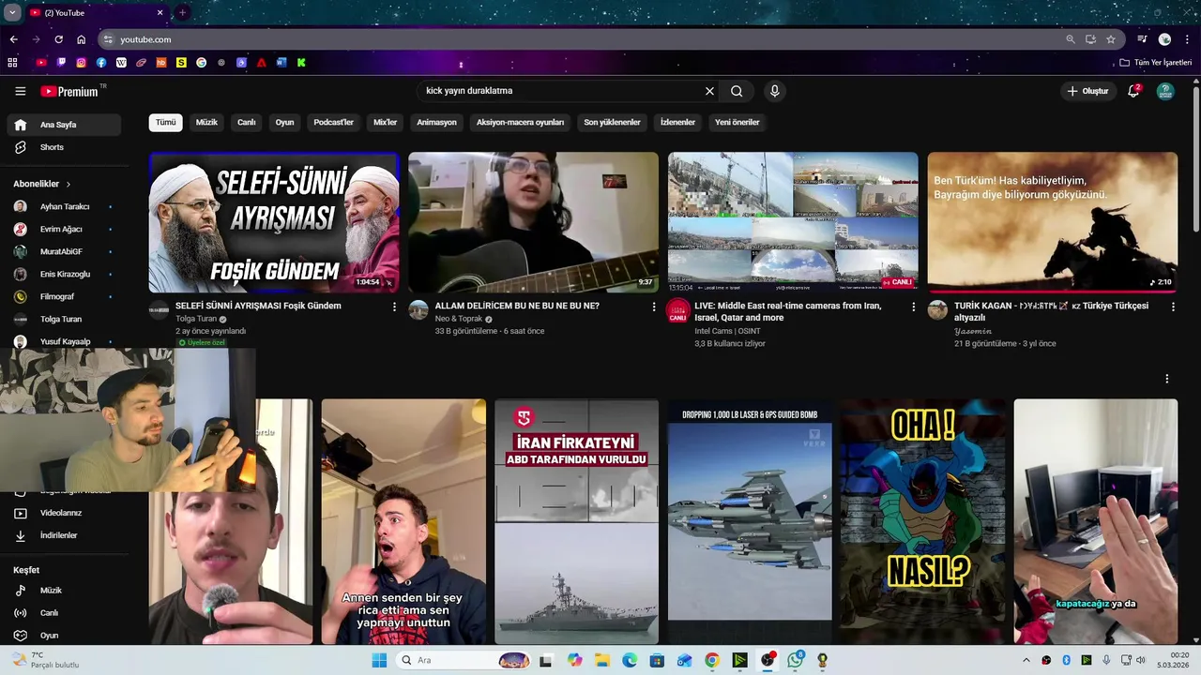Select the Aksiyon-macera oyunları chip
Screen dimensions: 1201x675
(520, 123)
